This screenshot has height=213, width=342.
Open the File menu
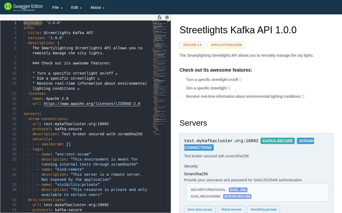[x=57, y=7]
